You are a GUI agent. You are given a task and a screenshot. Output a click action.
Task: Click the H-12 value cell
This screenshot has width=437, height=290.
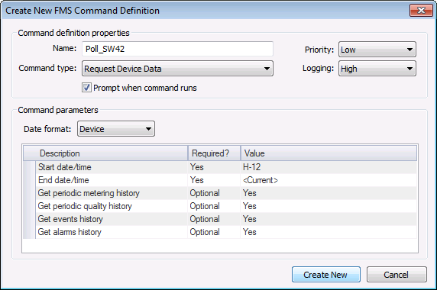pos(329,167)
